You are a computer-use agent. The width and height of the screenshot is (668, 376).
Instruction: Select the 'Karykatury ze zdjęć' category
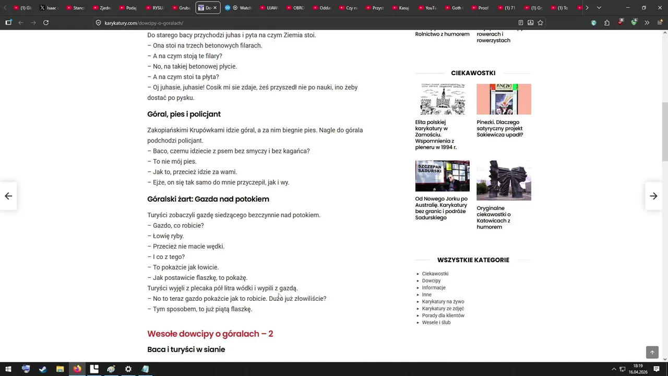pos(443,309)
